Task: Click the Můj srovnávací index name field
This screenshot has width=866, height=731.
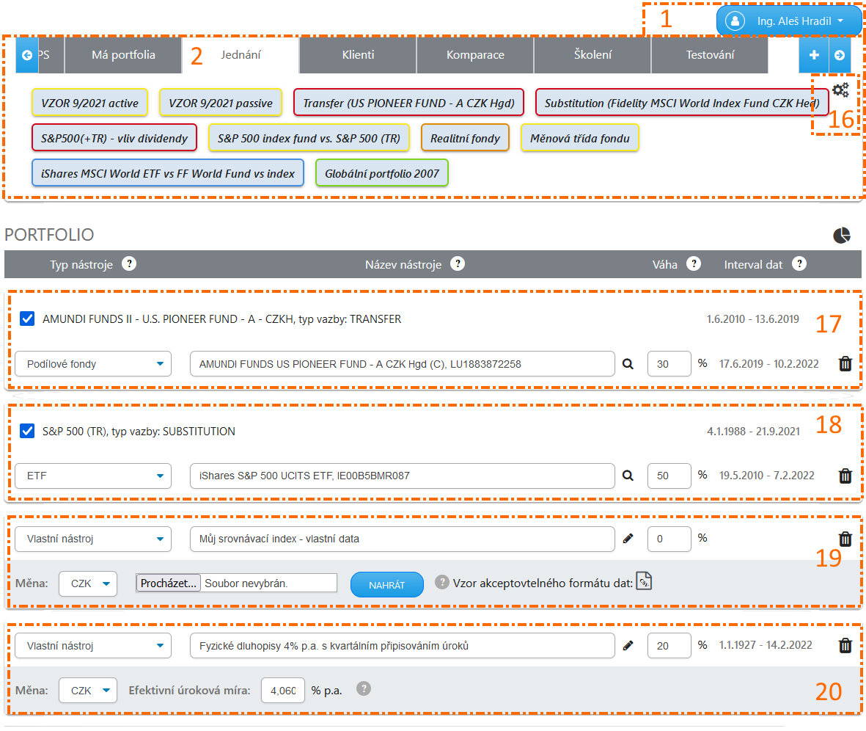Action: (x=402, y=539)
